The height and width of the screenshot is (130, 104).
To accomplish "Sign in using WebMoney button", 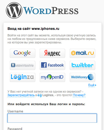I will [82, 77].
